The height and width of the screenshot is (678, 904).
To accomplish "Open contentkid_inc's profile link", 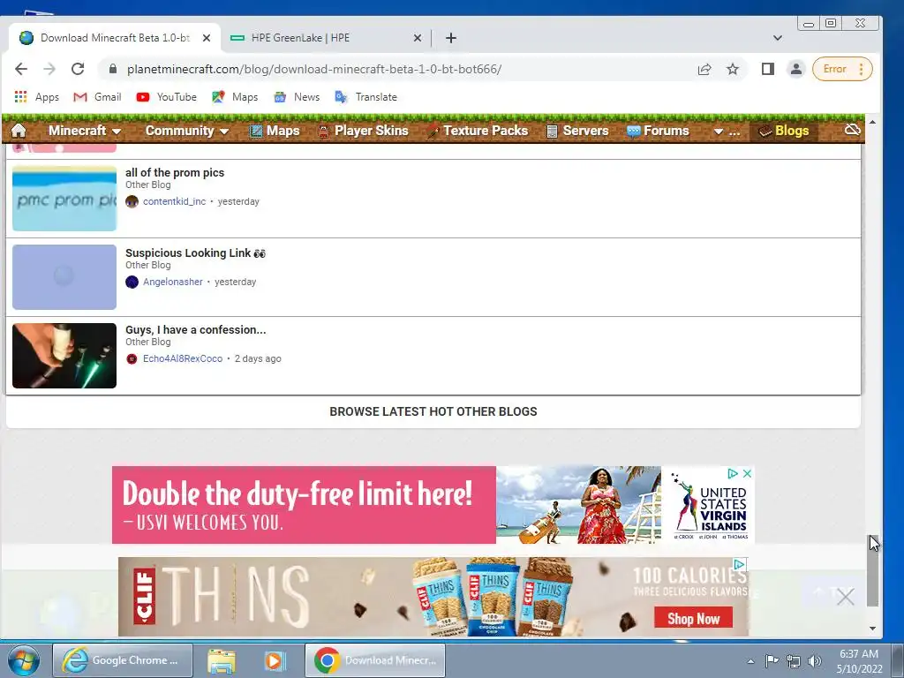I will [x=174, y=201].
